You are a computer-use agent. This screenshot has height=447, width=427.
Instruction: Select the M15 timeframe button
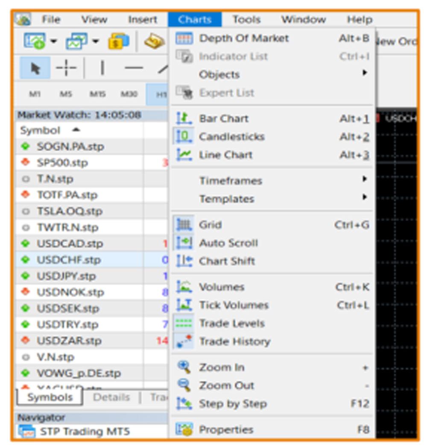tap(98, 94)
